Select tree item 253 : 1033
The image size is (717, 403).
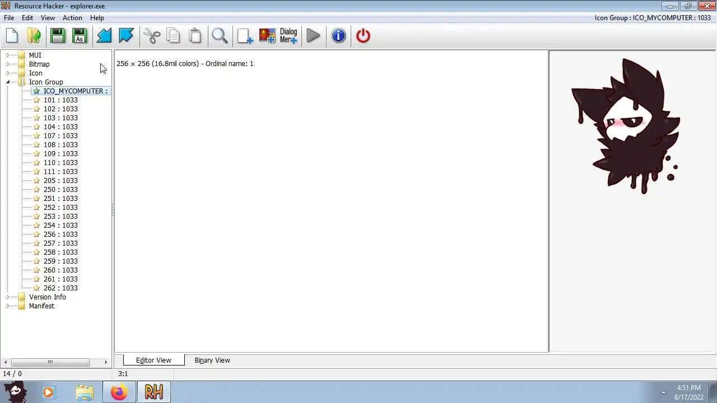60,216
